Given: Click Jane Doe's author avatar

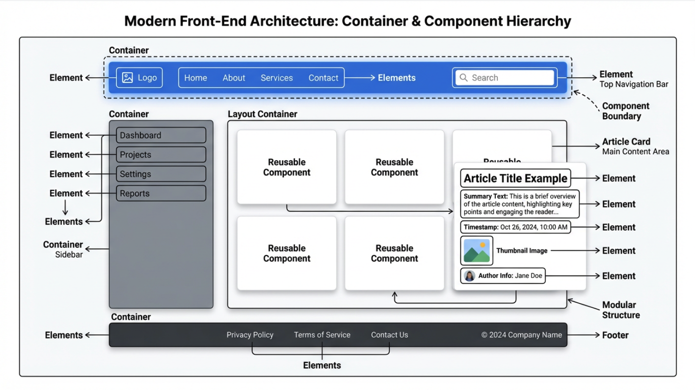Looking at the screenshot, I should click(469, 276).
